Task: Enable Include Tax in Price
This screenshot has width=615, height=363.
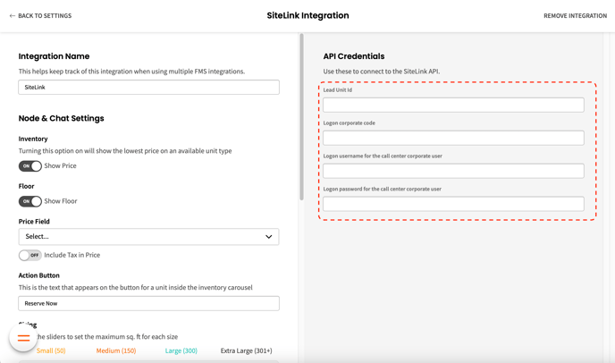Action: tap(30, 255)
